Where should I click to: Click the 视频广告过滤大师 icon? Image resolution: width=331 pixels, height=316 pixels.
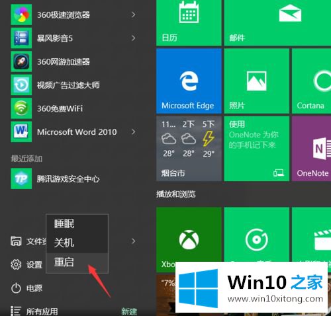click(21, 85)
